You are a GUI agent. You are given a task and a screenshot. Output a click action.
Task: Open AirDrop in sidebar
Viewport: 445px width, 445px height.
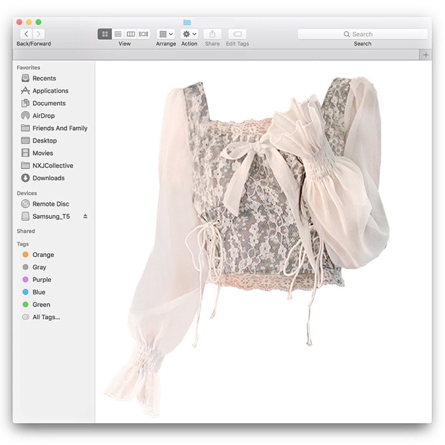click(43, 116)
